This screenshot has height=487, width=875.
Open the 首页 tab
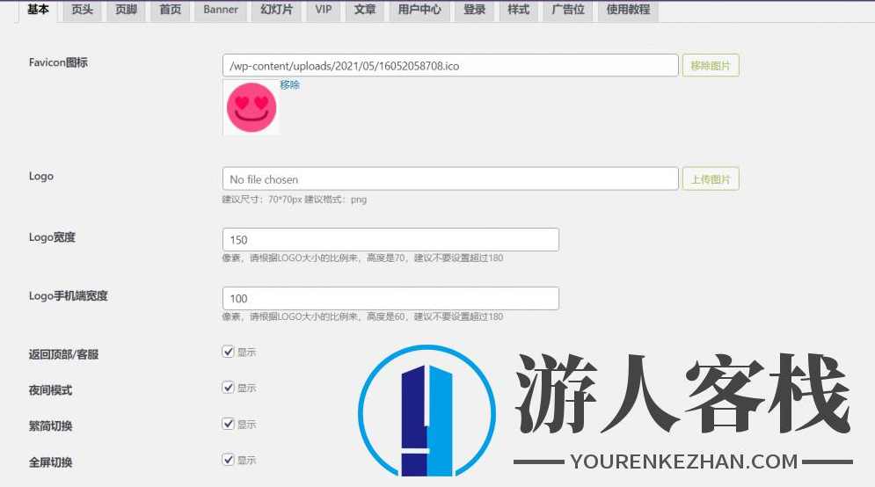171,10
